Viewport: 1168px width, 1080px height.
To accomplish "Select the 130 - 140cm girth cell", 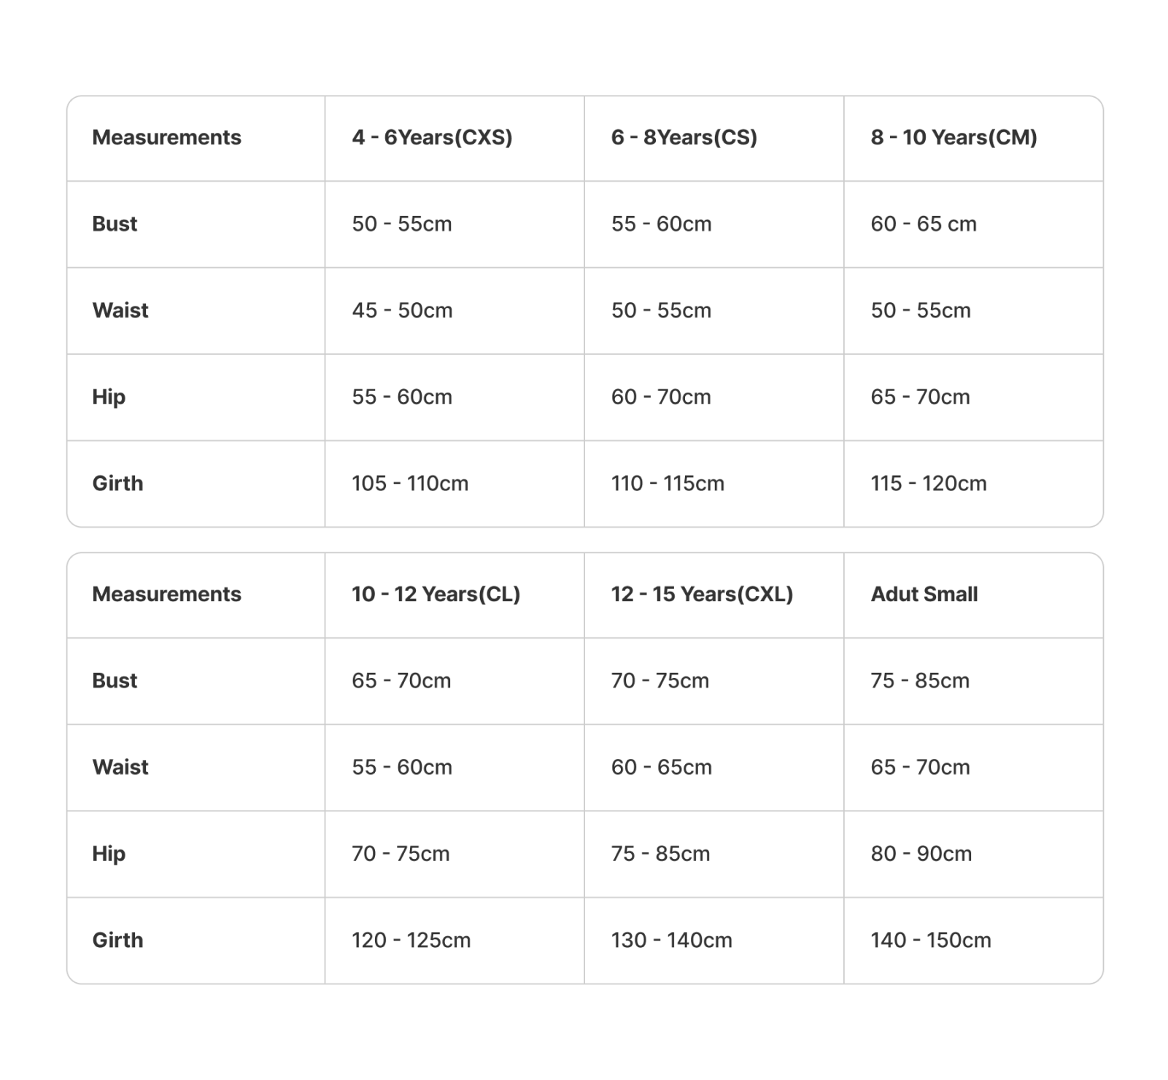I will 671,940.
